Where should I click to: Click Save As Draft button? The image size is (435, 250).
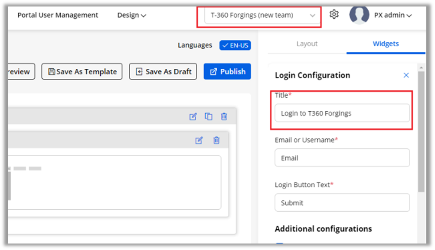click(x=163, y=72)
